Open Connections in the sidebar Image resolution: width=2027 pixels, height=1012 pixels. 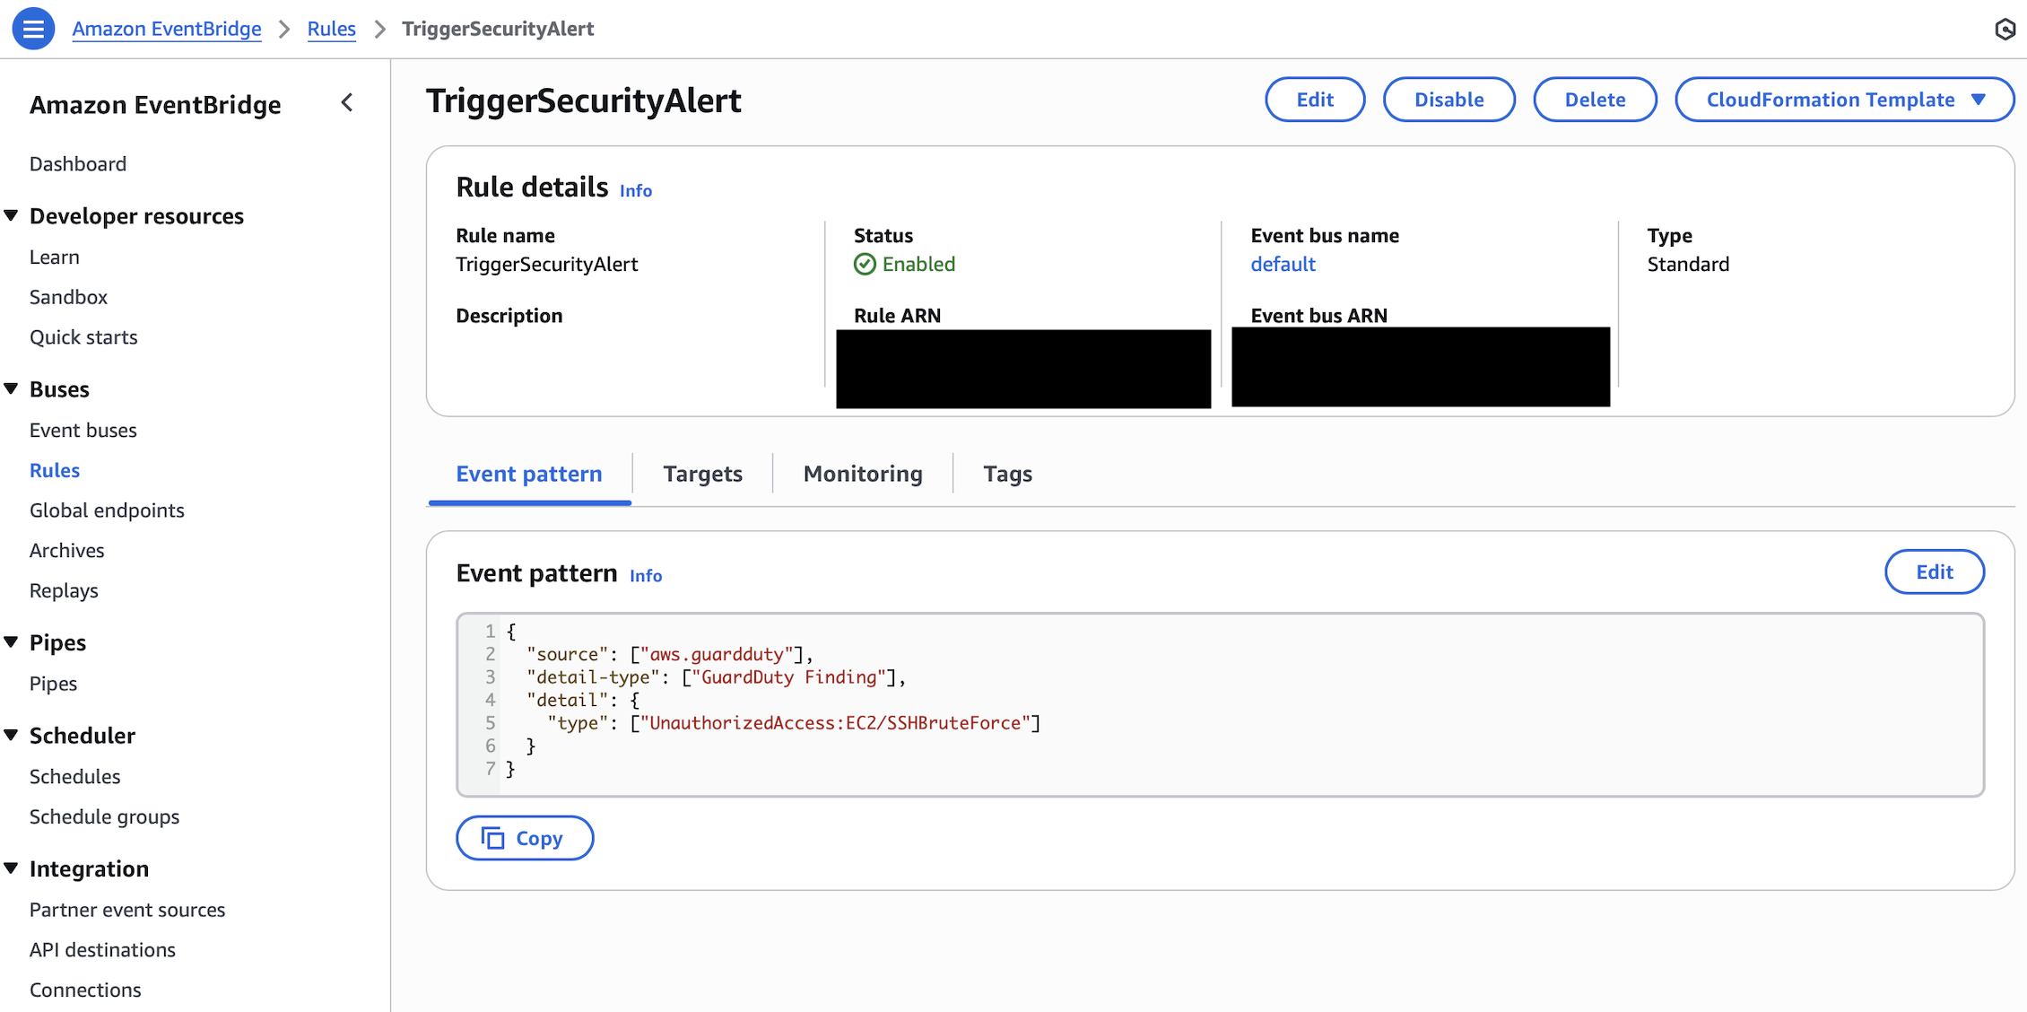(x=85, y=990)
